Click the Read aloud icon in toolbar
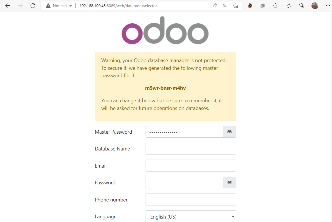Viewport: 332px width, 222px height. pos(215,6)
